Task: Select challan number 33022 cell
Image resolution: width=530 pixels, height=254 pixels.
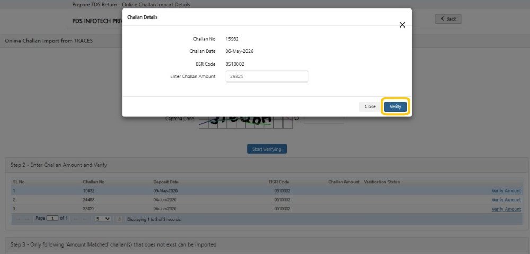Action: point(89,209)
